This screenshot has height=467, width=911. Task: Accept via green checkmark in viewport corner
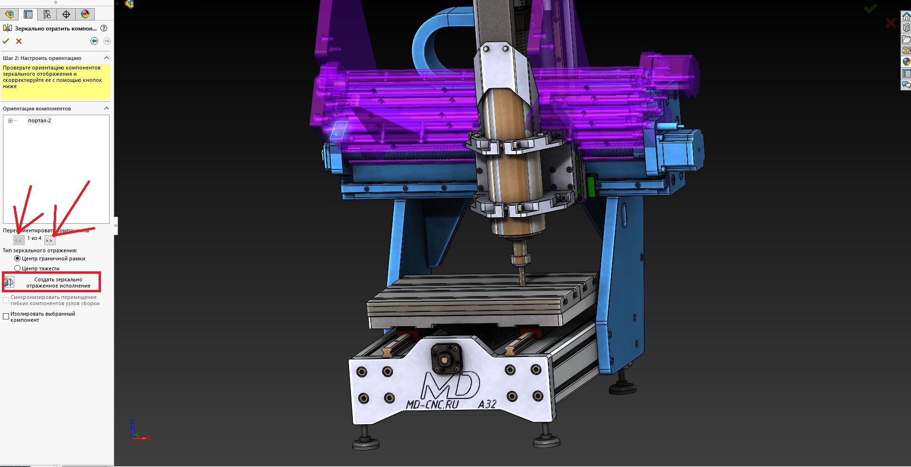[871, 8]
